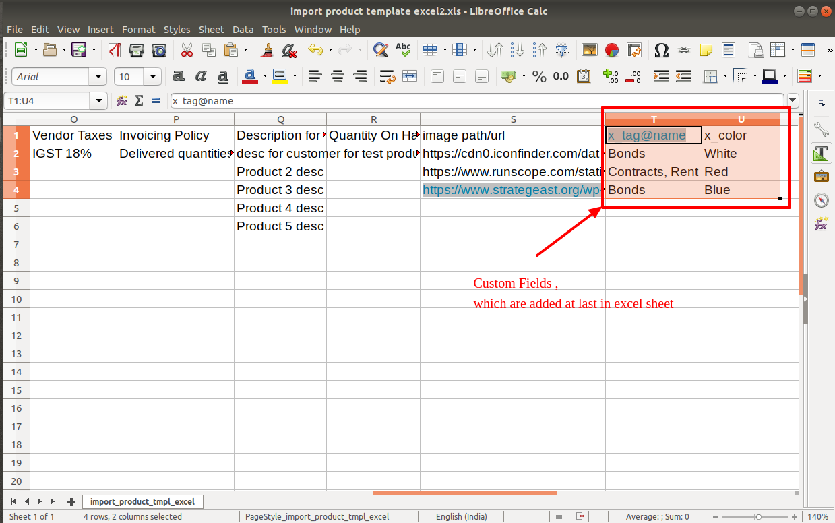Screen dimensions: 835x523
Task: Open the File menu
Action: (x=15, y=30)
